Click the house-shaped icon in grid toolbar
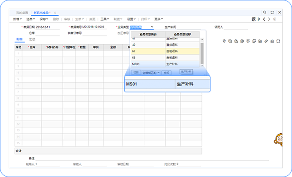This screenshot has height=177, width=292. coord(272,41)
